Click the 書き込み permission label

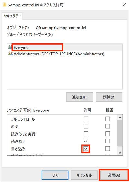point(18,149)
